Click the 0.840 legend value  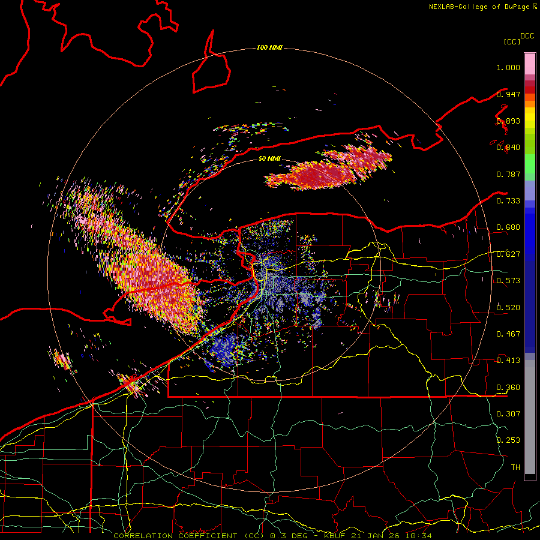coord(508,148)
